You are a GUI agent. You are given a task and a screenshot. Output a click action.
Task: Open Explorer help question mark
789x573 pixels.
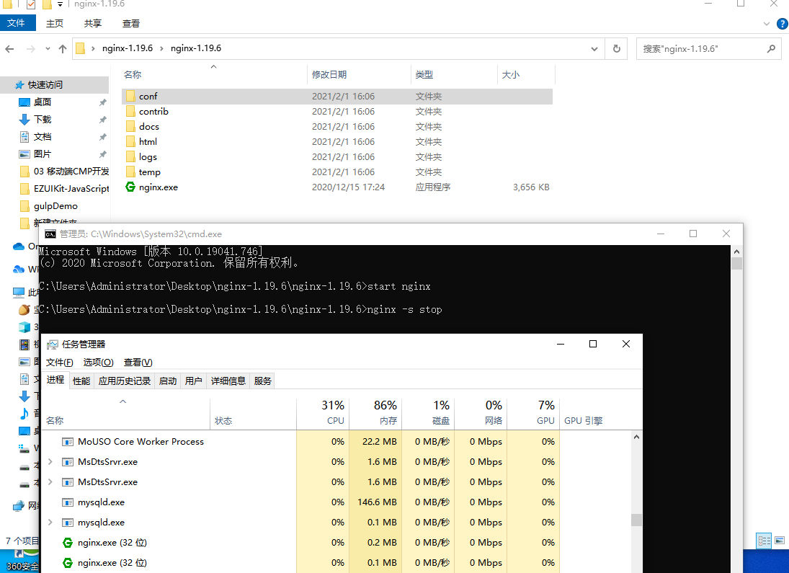[783, 24]
